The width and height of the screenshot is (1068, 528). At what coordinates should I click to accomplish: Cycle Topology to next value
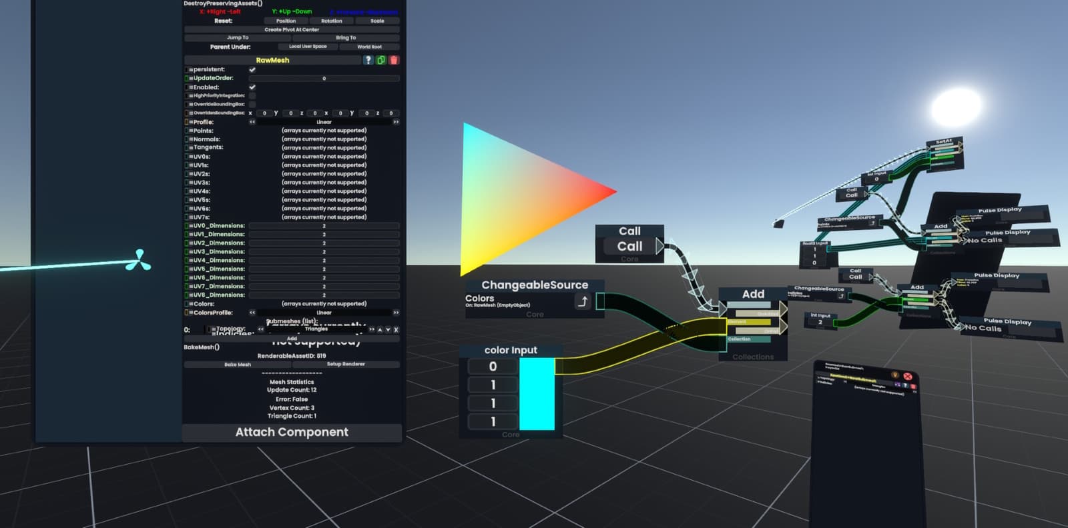coord(372,329)
